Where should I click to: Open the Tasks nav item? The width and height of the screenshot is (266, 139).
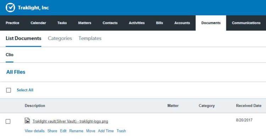[x=62, y=23]
